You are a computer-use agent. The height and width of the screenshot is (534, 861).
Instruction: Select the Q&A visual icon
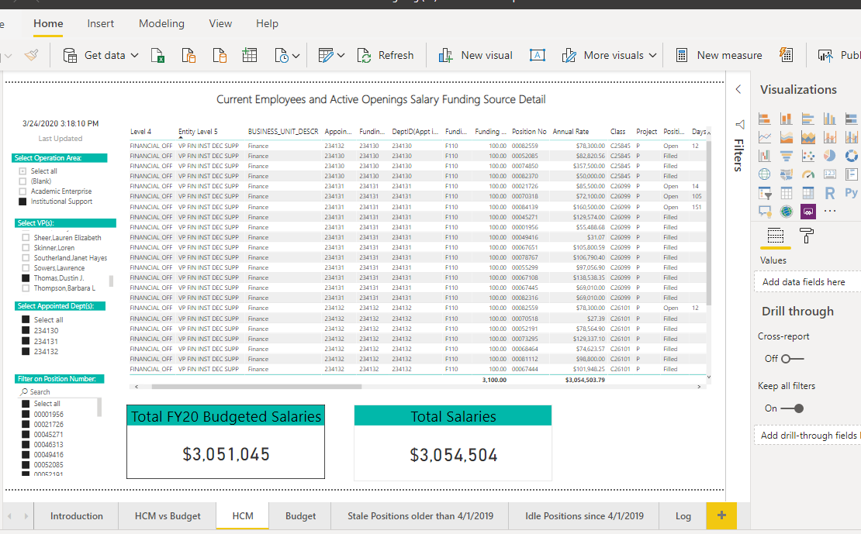click(764, 212)
